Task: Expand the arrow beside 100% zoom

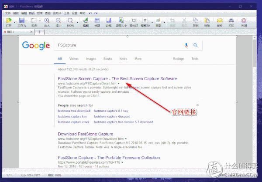Action: point(77,22)
